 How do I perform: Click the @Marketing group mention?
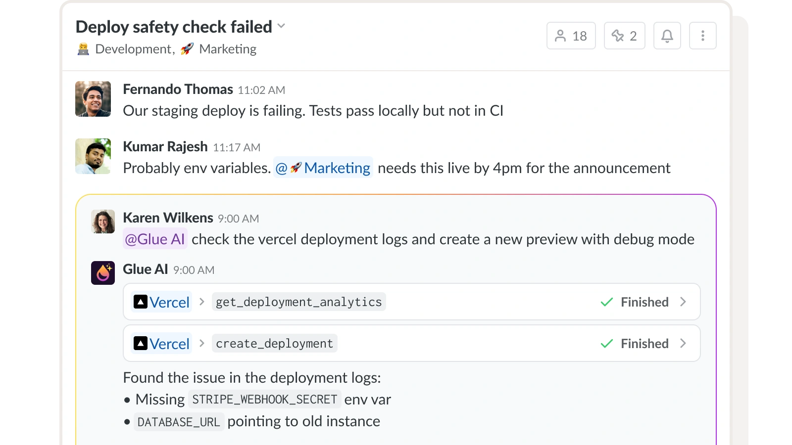pyautogui.click(x=323, y=168)
